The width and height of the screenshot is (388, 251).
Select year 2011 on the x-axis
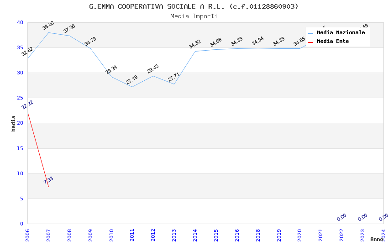(x=132, y=235)
